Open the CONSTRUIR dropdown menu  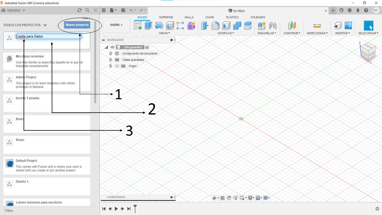292,33
